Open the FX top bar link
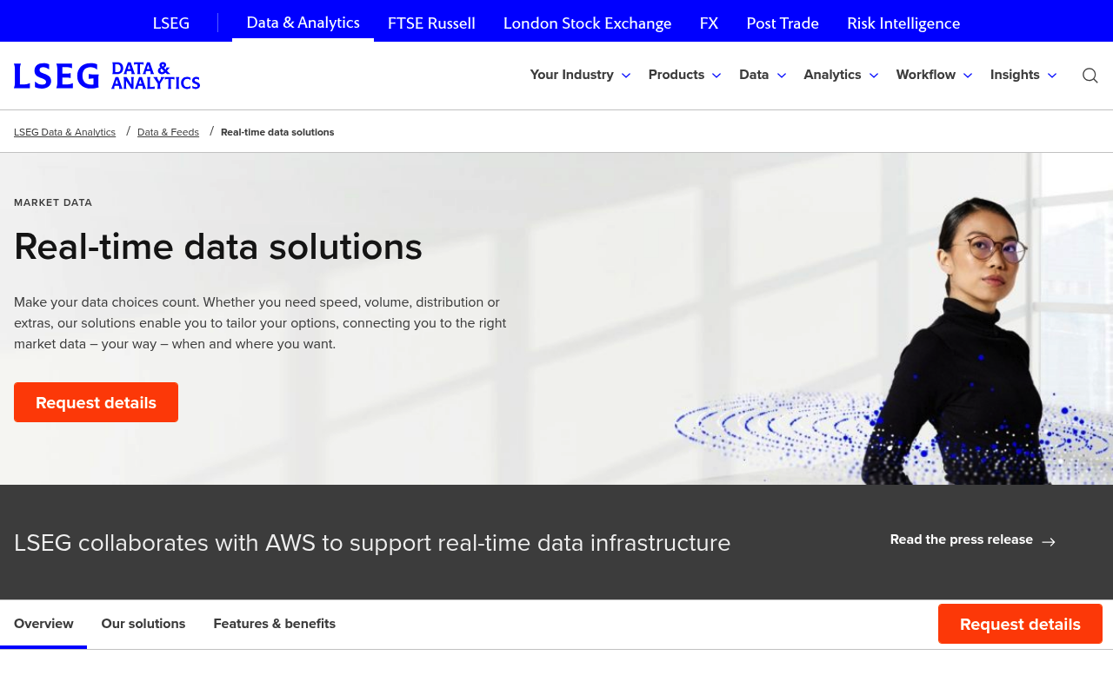The image size is (1113, 695). (709, 23)
